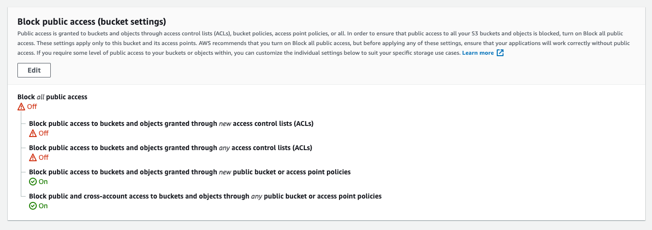
Task: Select new public bucket or access point policies label
Action: 190,172
